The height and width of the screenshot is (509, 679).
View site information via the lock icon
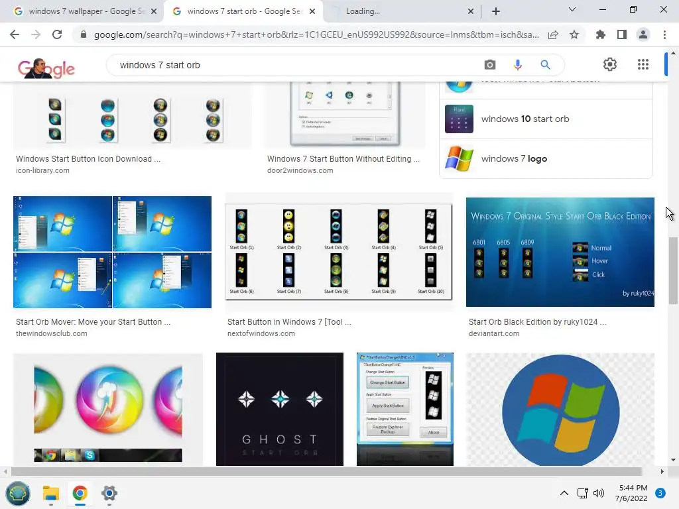[84, 34]
